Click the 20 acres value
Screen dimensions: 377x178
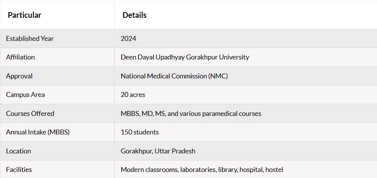[133, 95]
